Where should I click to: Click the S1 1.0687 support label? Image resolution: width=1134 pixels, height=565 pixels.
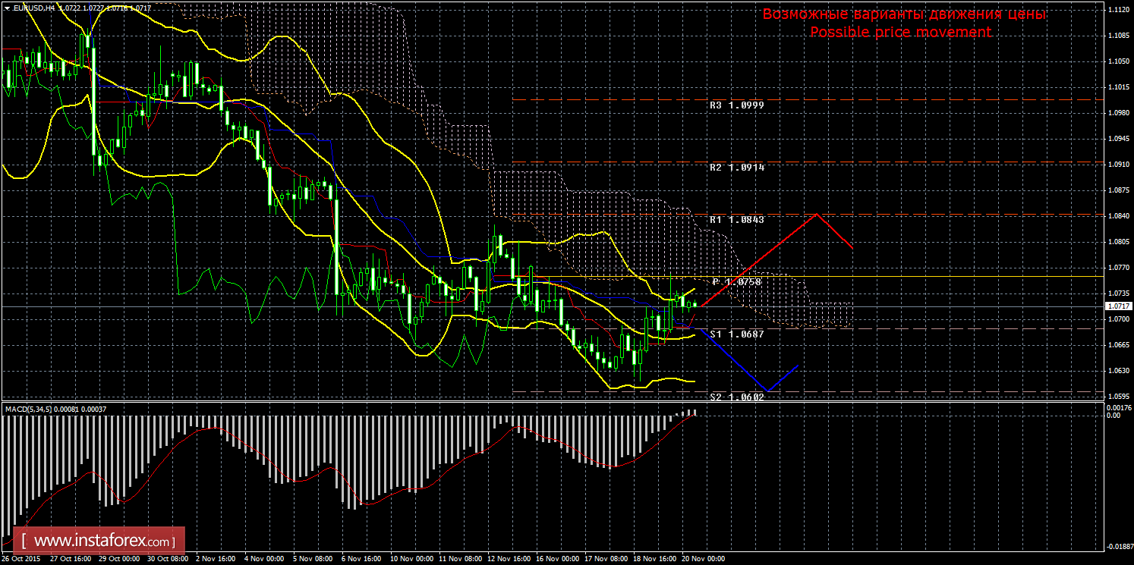[736, 334]
